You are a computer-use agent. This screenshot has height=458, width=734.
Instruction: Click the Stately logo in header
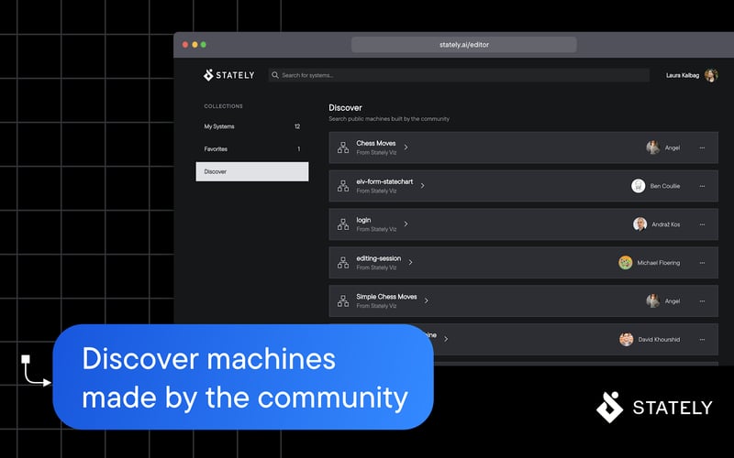point(228,75)
